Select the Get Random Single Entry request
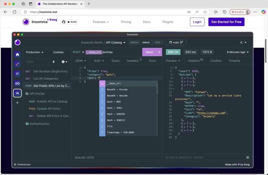The image size is (268, 175). [47, 71]
